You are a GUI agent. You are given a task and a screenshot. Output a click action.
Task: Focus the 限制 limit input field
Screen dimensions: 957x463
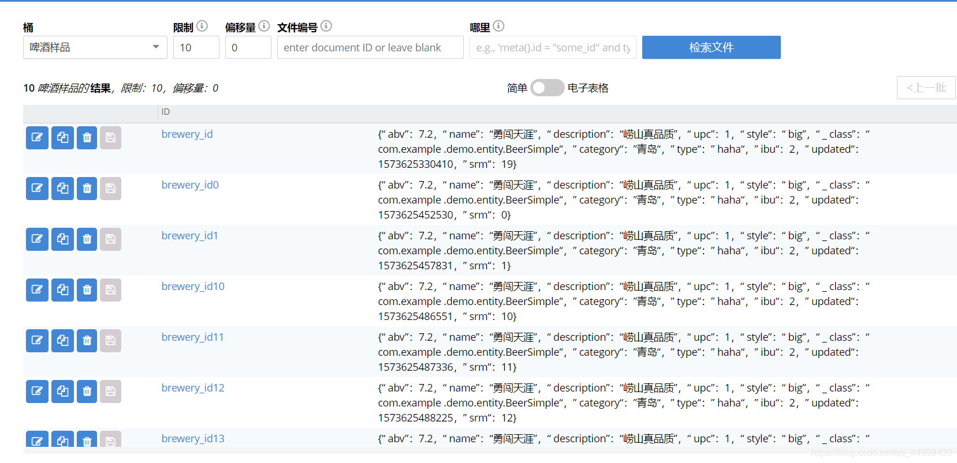[196, 47]
